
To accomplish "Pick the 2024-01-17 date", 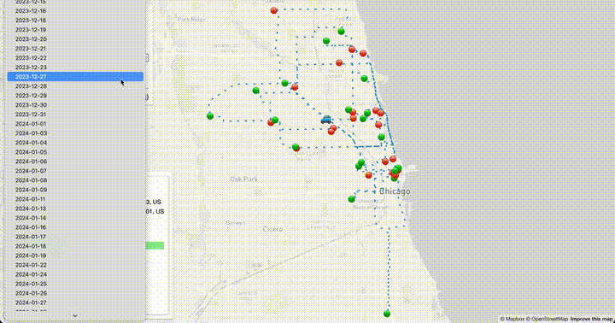I will click(75, 237).
